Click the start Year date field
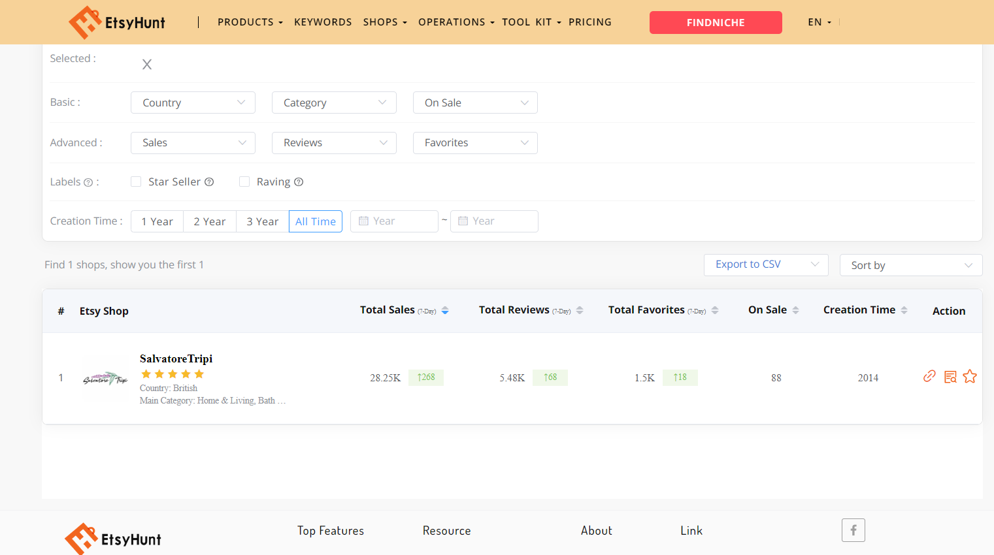Screen dimensions: 994x555 [x=394, y=221]
